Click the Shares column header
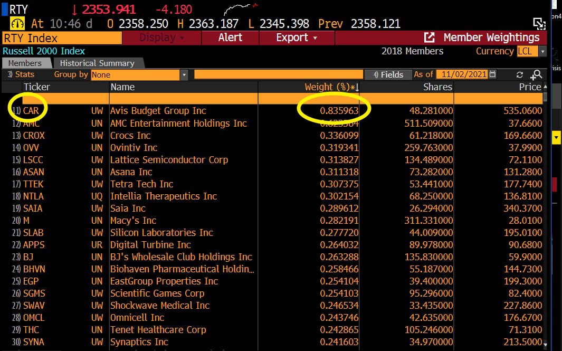 [x=437, y=87]
